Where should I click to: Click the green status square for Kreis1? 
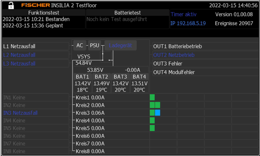tap(152, 97)
